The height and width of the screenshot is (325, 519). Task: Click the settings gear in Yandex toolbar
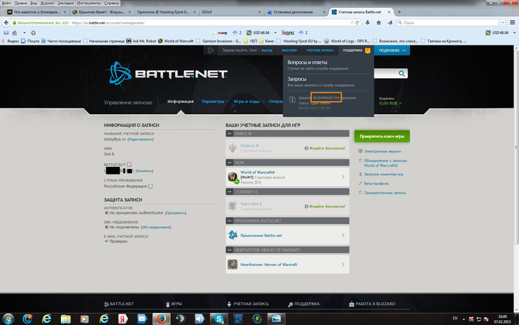click(33, 33)
